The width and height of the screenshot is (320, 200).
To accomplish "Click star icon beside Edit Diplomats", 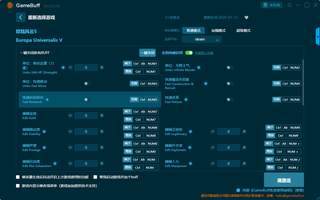I will pyautogui.click(x=190, y=147).
